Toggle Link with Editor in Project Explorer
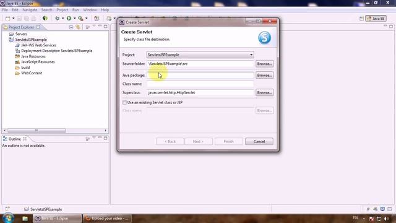Screen dimensions: 396x223 78,27
